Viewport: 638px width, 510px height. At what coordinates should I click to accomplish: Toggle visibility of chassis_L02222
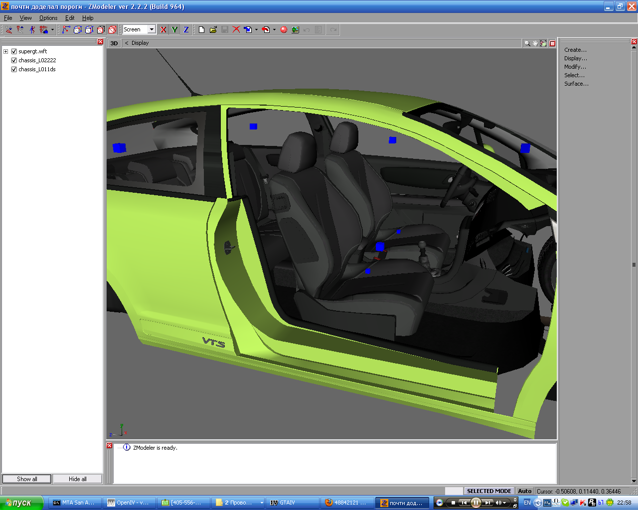click(x=14, y=60)
